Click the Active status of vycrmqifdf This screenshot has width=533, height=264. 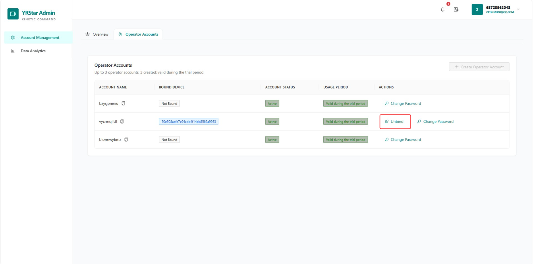(272, 122)
